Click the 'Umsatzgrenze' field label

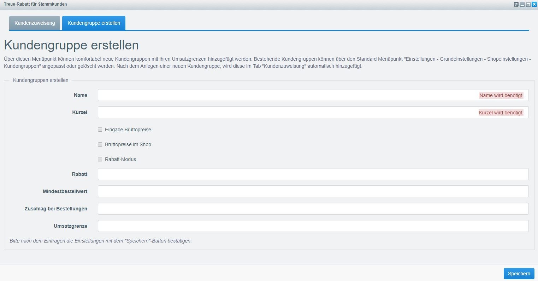(x=70, y=226)
